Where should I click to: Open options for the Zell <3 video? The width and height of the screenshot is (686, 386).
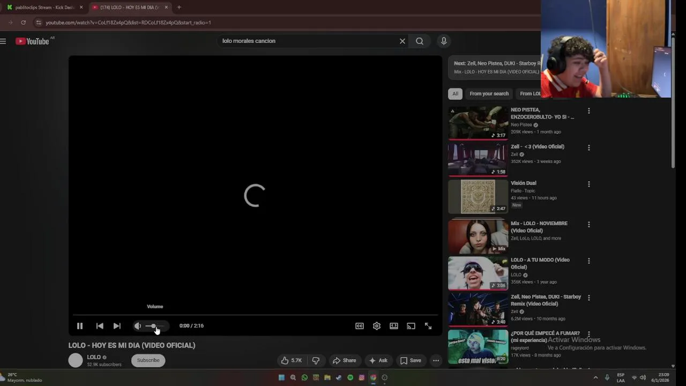(x=589, y=147)
